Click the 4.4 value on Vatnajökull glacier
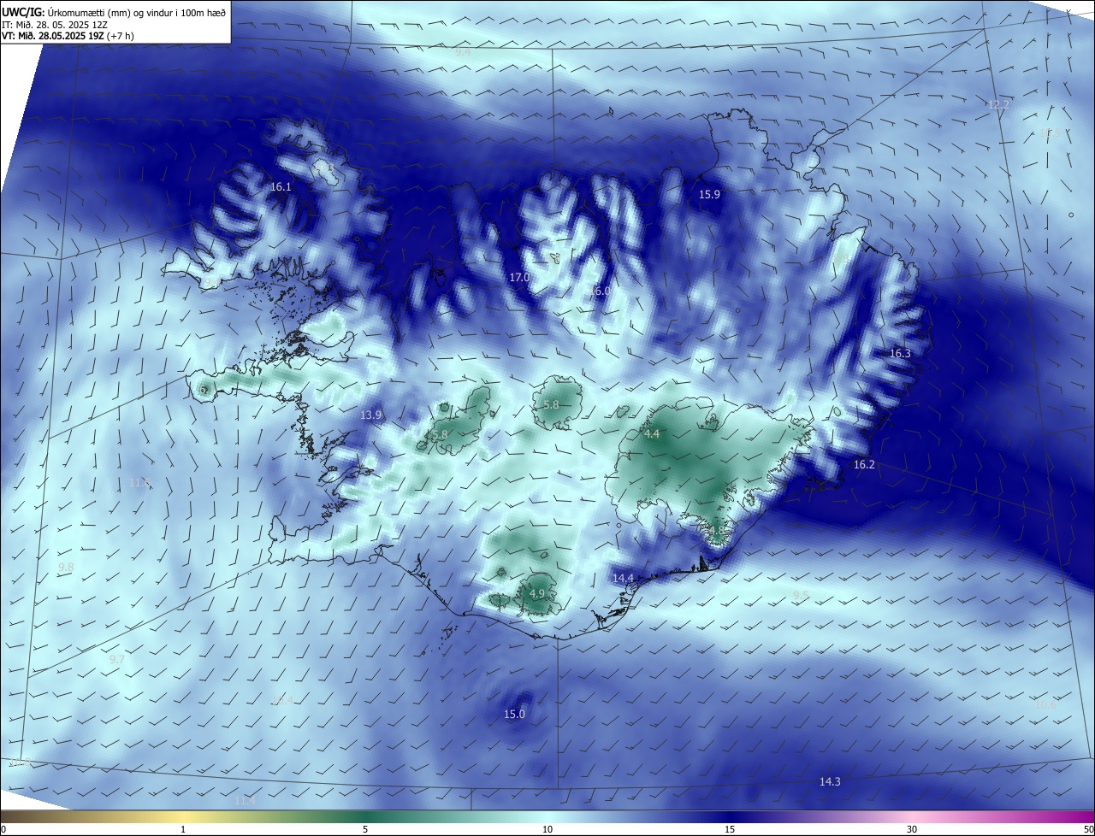This screenshot has height=836, width=1095. [652, 434]
